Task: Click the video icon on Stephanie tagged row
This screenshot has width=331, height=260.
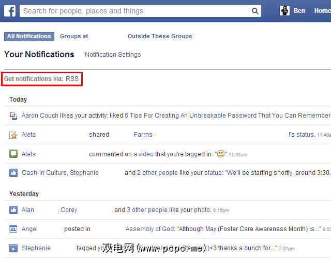Action: point(13,248)
